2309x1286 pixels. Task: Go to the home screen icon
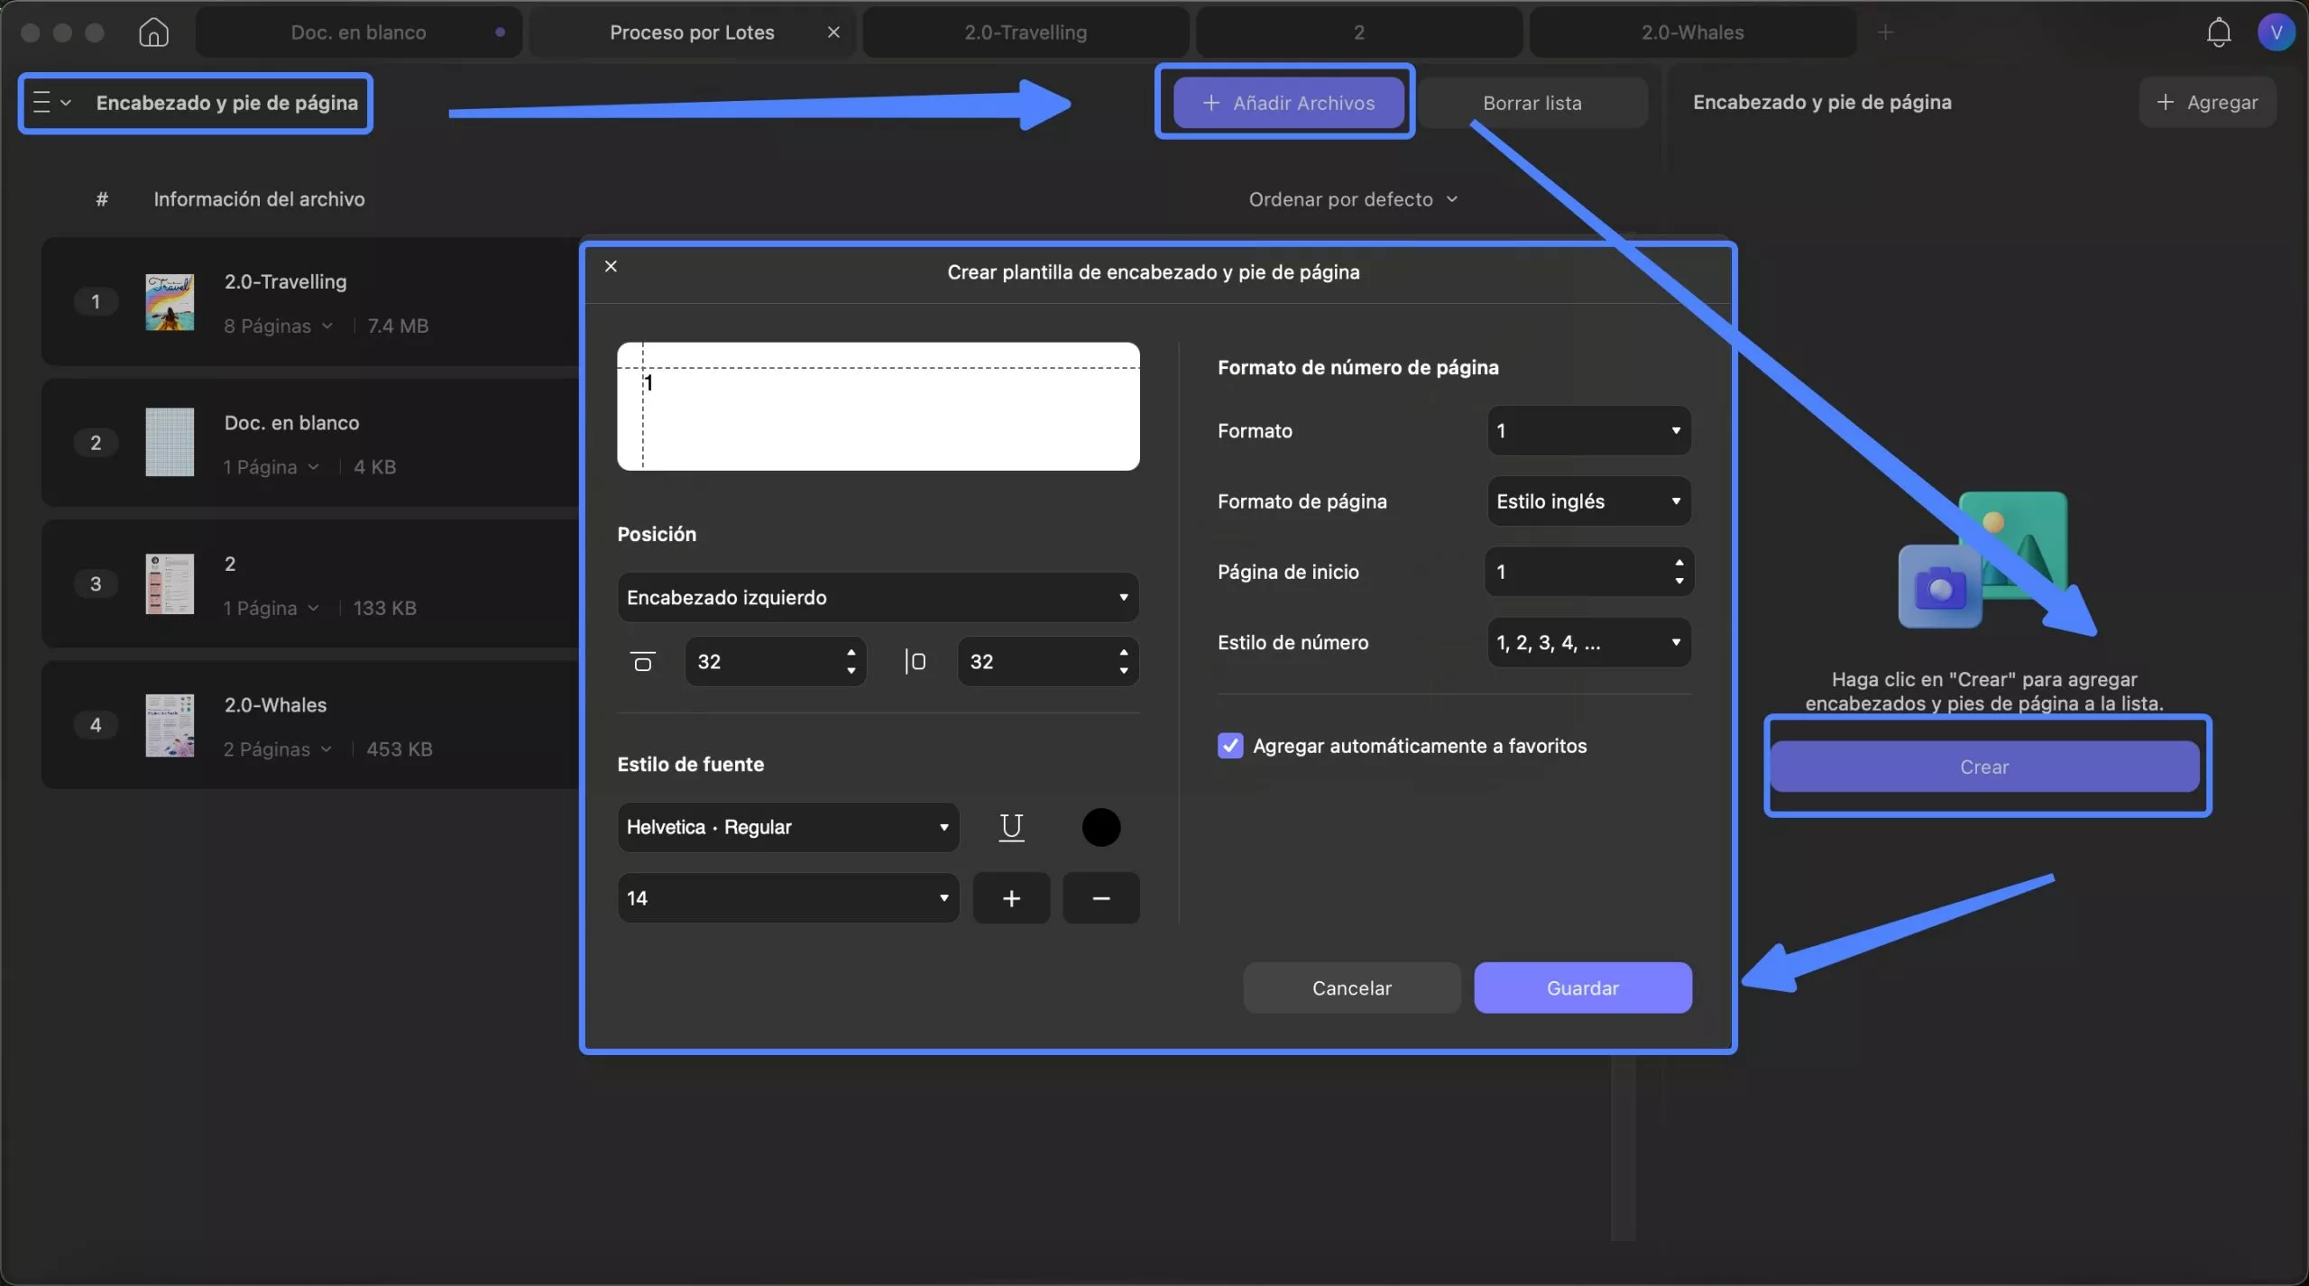pos(153,32)
